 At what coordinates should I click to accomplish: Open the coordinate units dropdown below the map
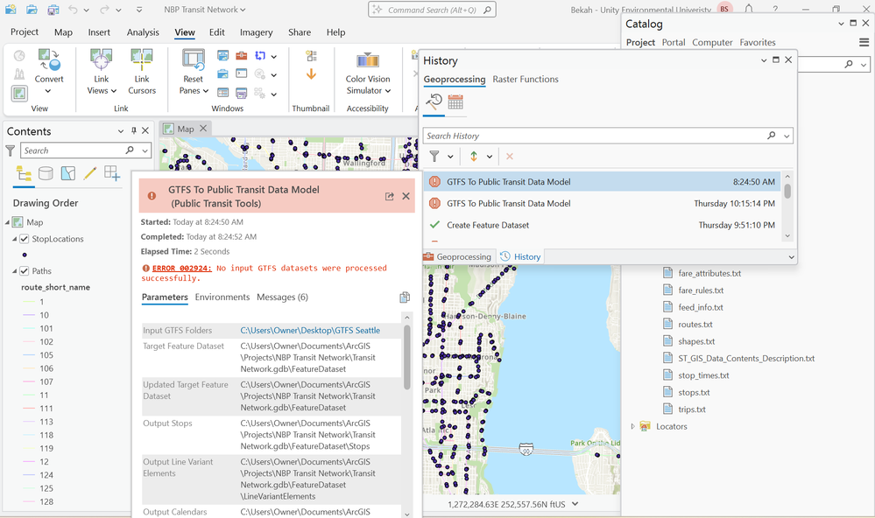click(575, 504)
